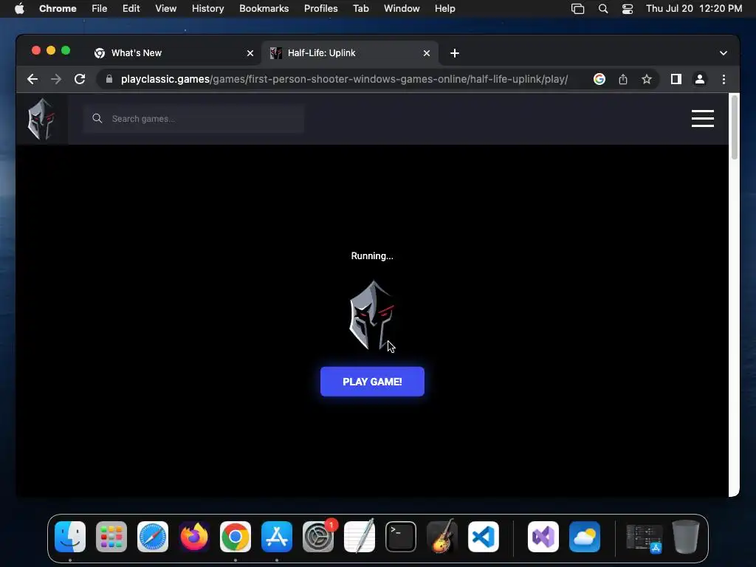756x567 pixels.
Task: Open GarageBand from the Dock
Action: (x=442, y=537)
